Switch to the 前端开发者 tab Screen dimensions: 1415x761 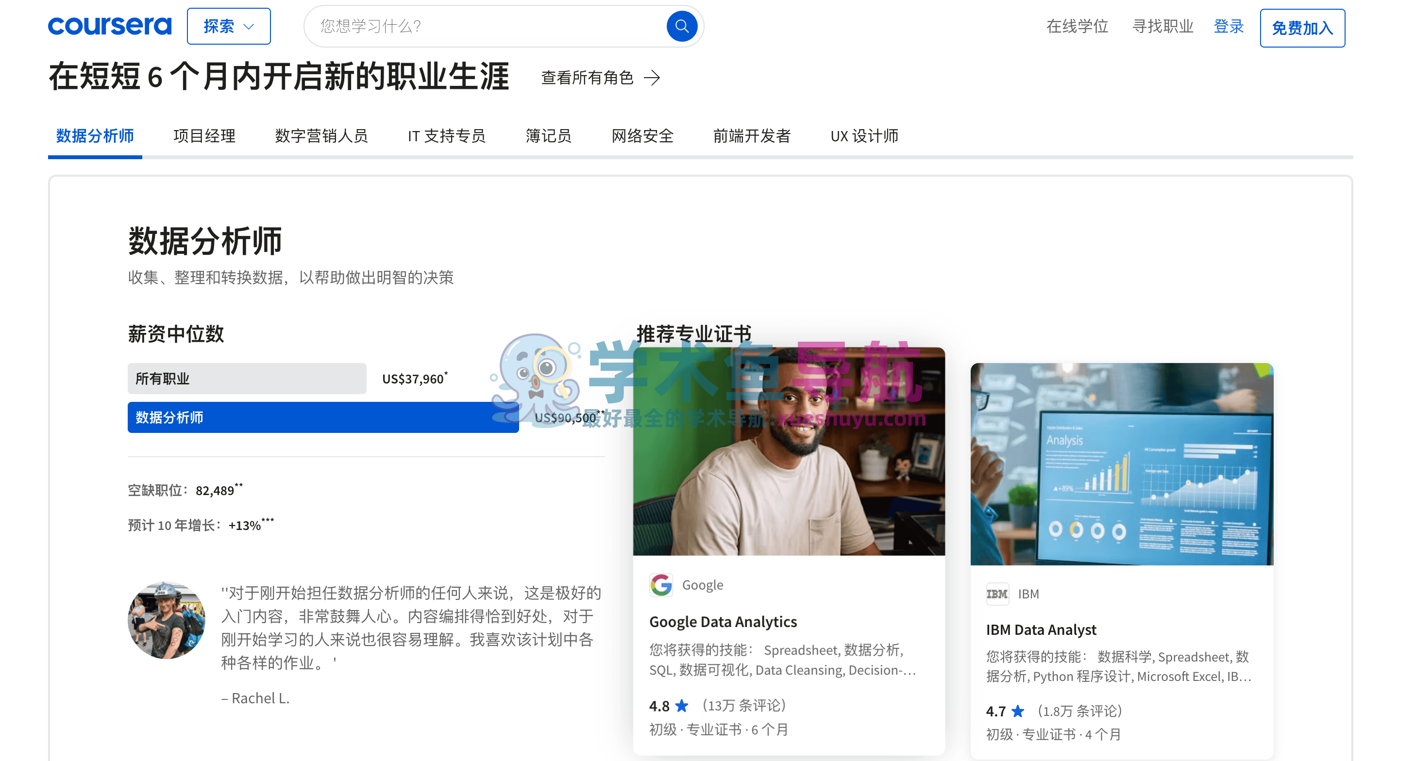coord(751,135)
